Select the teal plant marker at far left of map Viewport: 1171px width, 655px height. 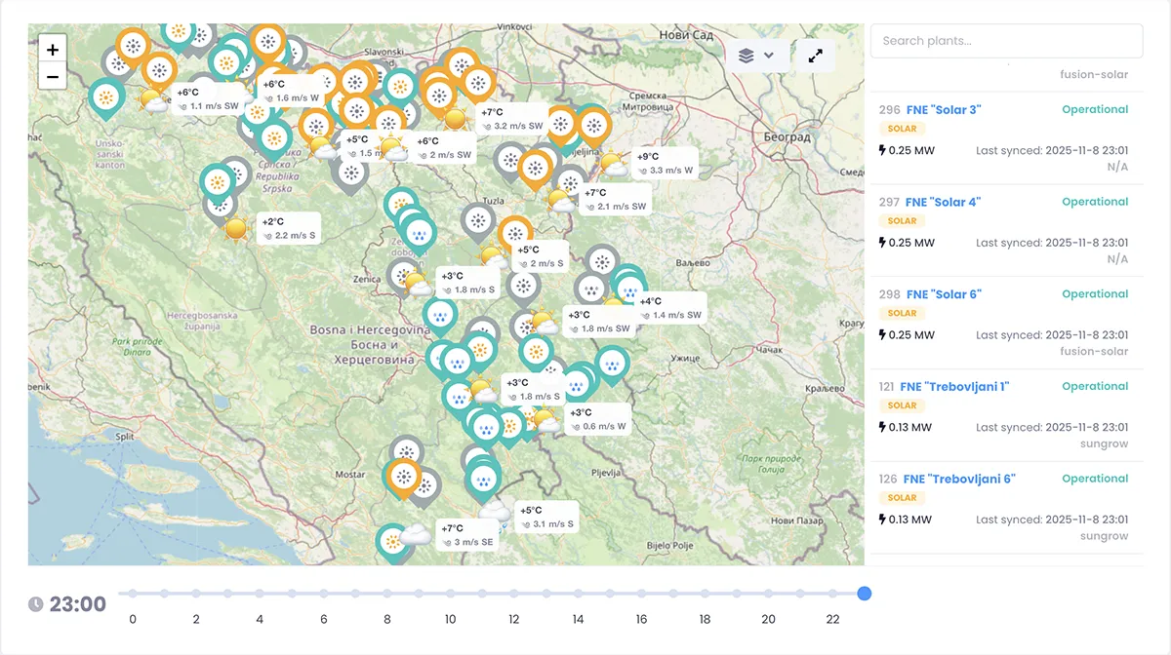click(x=105, y=96)
